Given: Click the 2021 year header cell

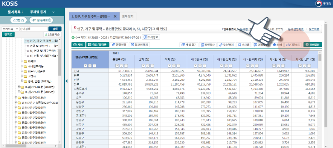Looking at the screenshot, I should [213, 53].
